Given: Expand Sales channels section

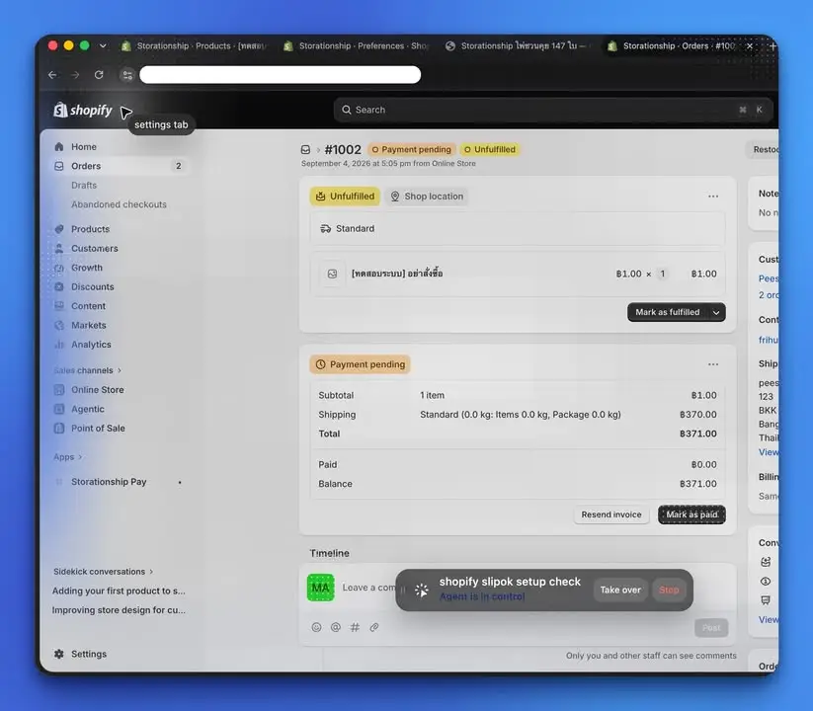Looking at the screenshot, I should 87,370.
